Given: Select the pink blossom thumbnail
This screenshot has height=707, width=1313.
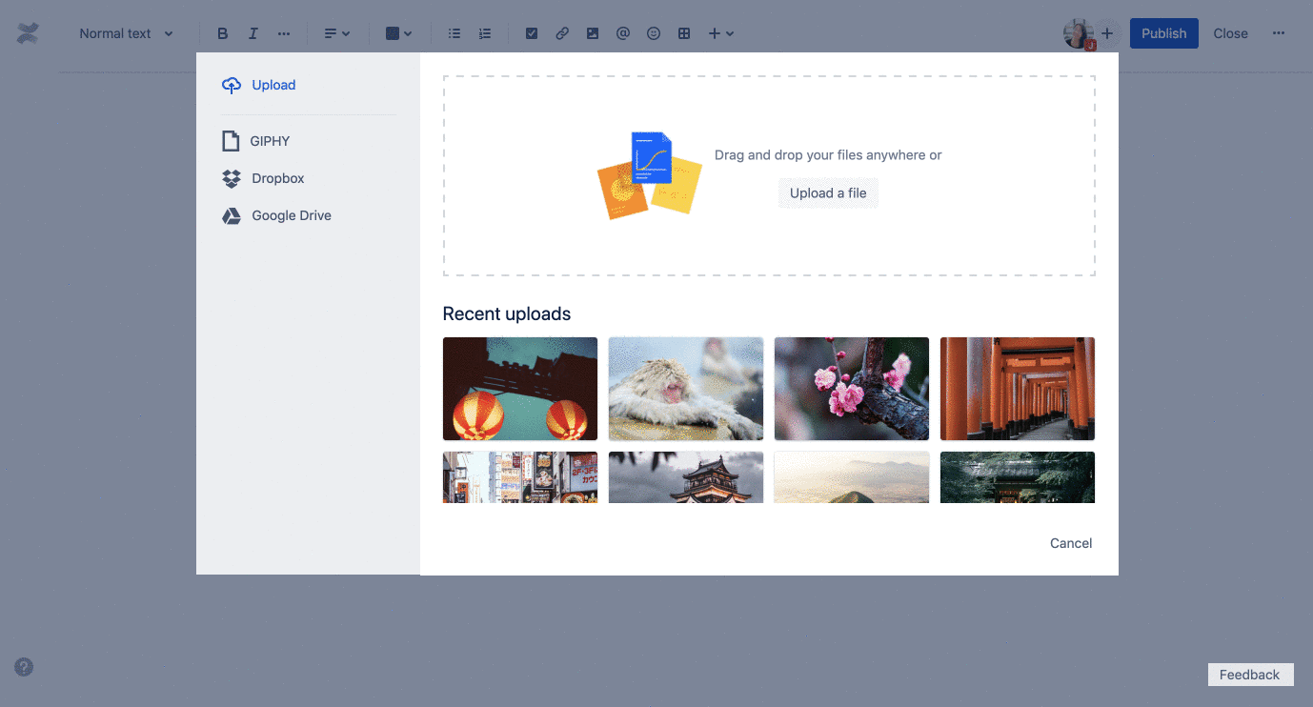Looking at the screenshot, I should (x=852, y=389).
